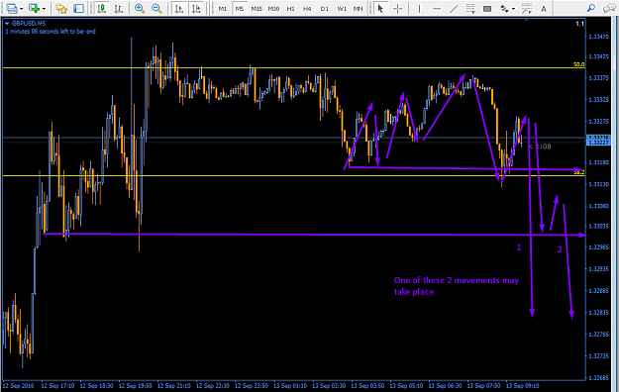This screenshot has width=619, height=392.
Task: Select the rectangle shape tool
Action: point(487,8)
